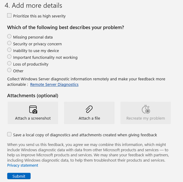Check Prioritize this as high severity
Image resolution: width=183 pixels, height=182 pixels.
coord(9,16)
